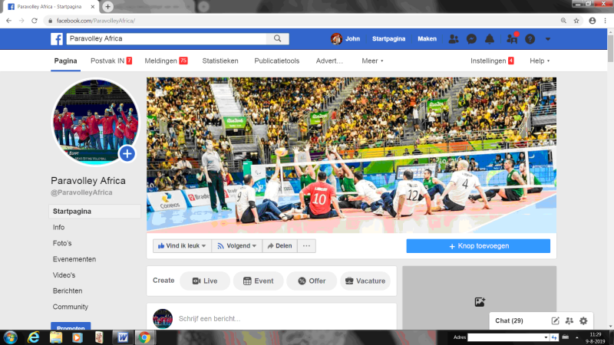Image resolution: width=614 pixels, height=345 pixels.
Task: Click Knop toevoegen button
Action: pyautogui.click(x=478, y=246)
